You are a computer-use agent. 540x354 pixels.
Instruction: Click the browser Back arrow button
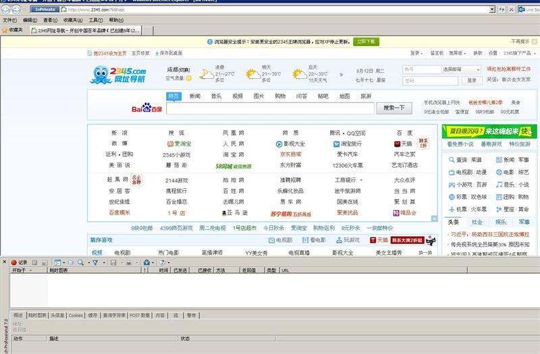coord(6,9)
